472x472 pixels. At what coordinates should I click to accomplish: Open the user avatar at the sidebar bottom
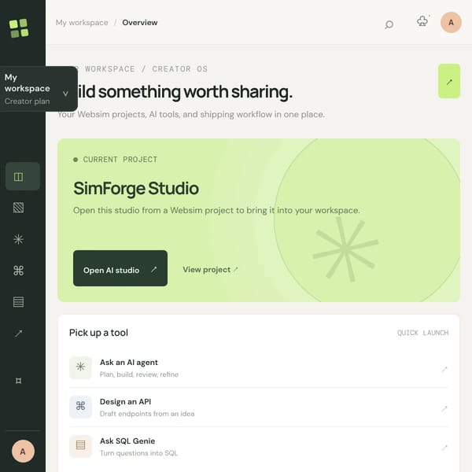coord(23,452)
